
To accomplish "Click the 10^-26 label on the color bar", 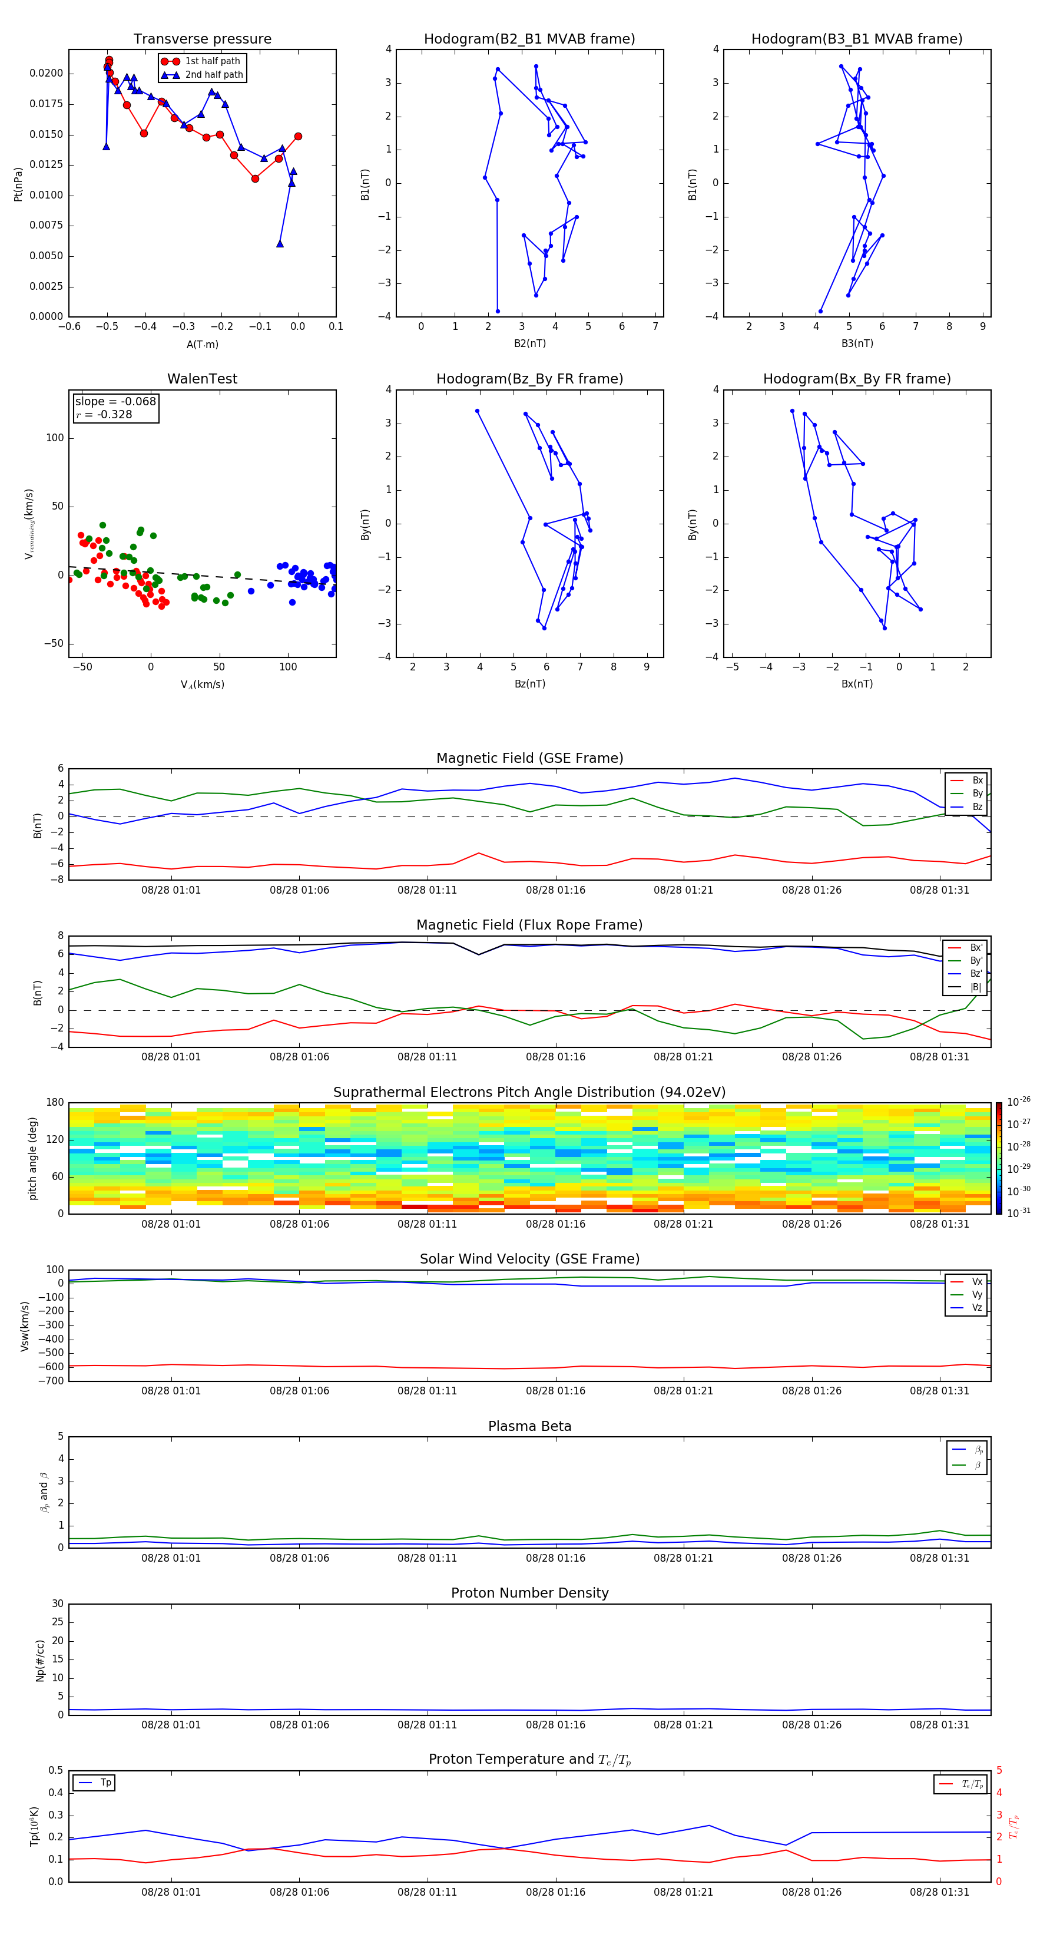I will (x=1019, y=1102).
